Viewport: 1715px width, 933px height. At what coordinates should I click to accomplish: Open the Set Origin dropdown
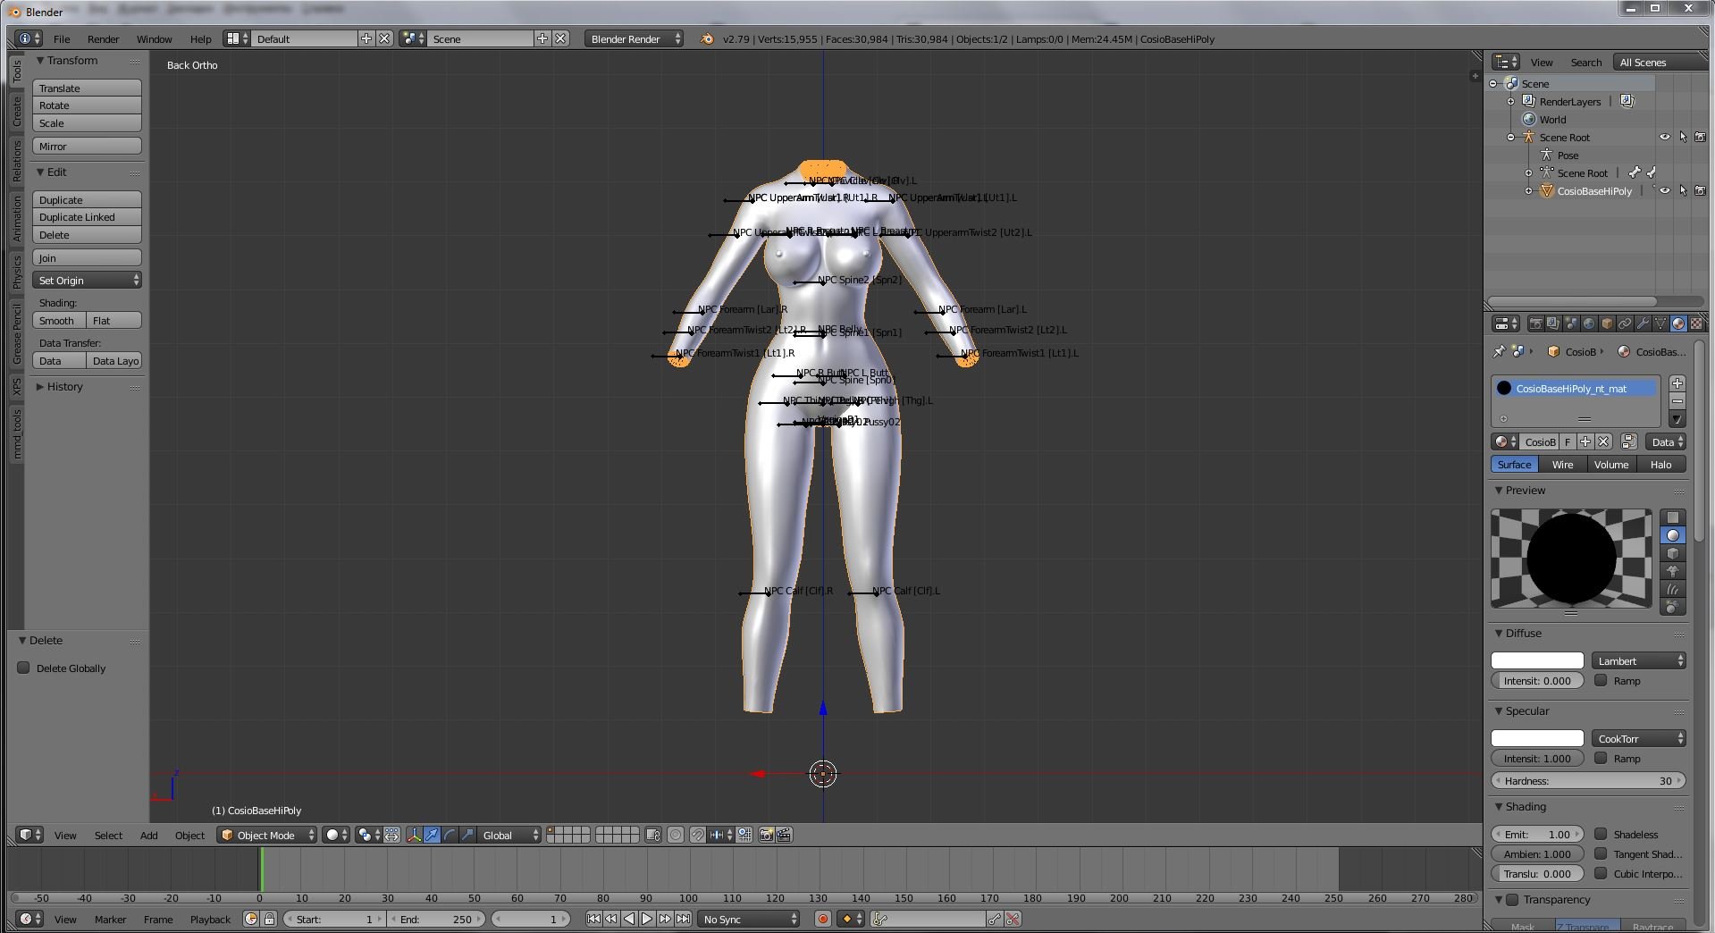[87, 280]
